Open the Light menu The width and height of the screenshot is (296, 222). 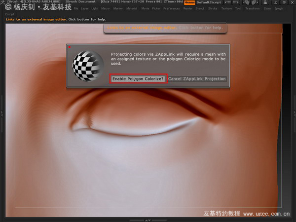click(95, 8)
